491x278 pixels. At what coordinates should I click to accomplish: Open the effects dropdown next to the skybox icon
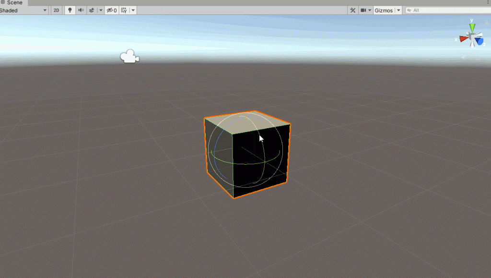[100, 10]
